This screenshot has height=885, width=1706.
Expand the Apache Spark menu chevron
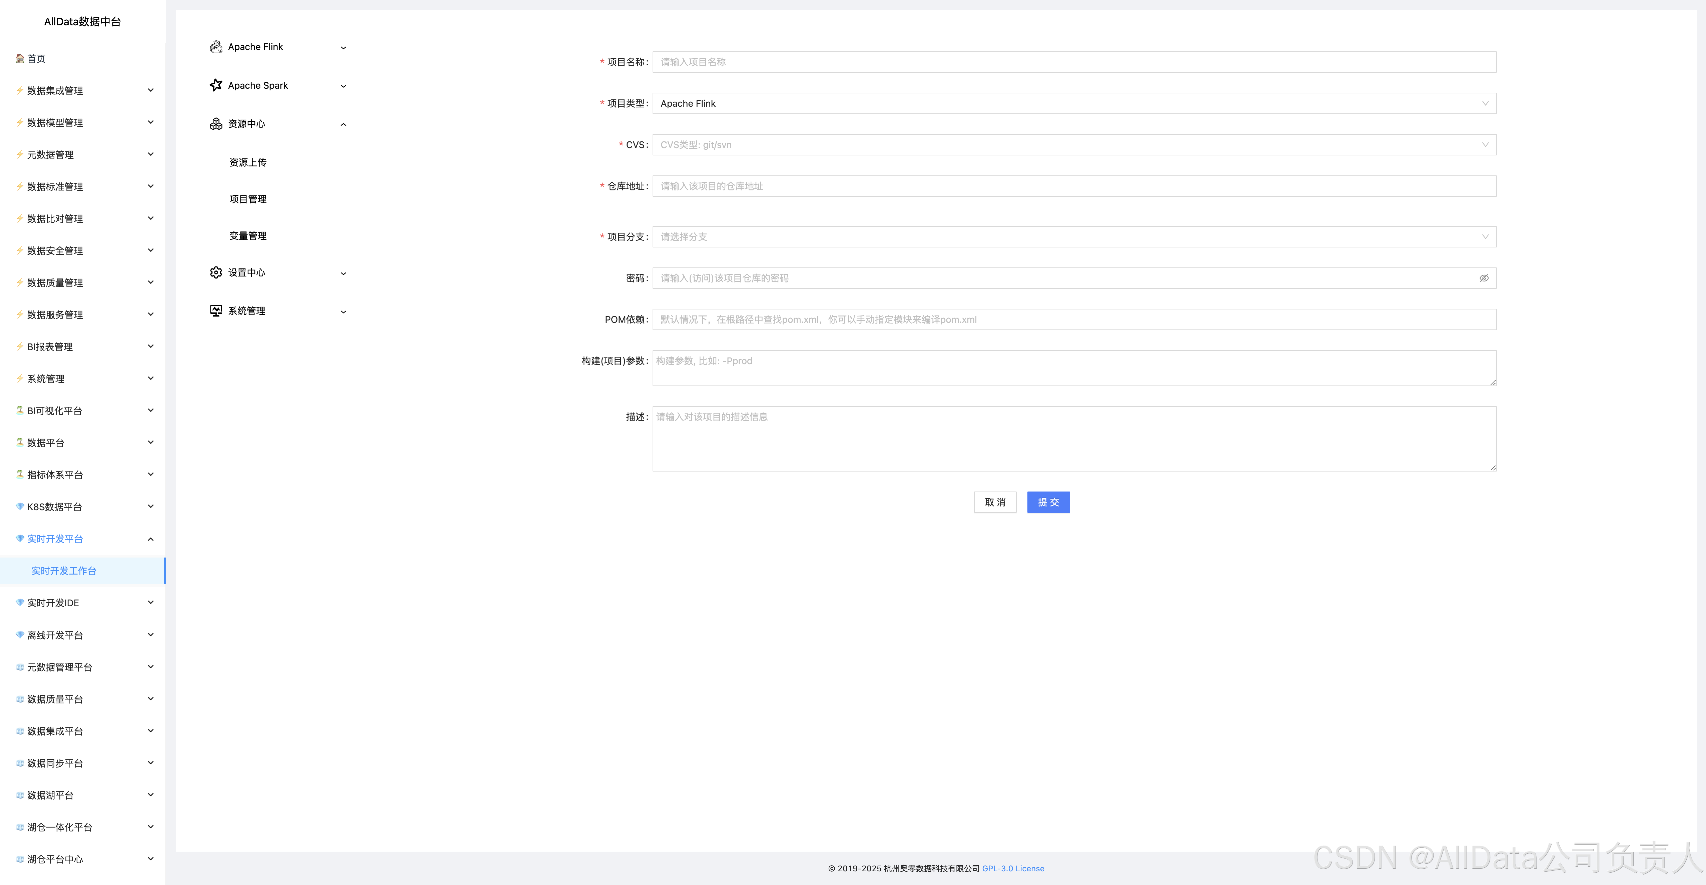pyautogui.click(x=343, y=86)
